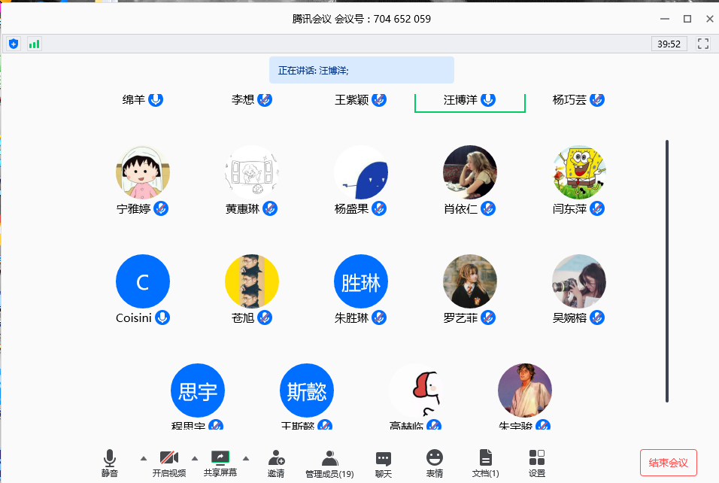This screenshot has width=719, height=483.
Task: Click the blue shield security icon
Action: tap(13, 44)
